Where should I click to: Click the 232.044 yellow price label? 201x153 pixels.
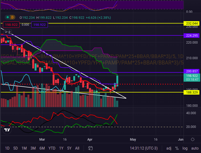coord(191,24)
